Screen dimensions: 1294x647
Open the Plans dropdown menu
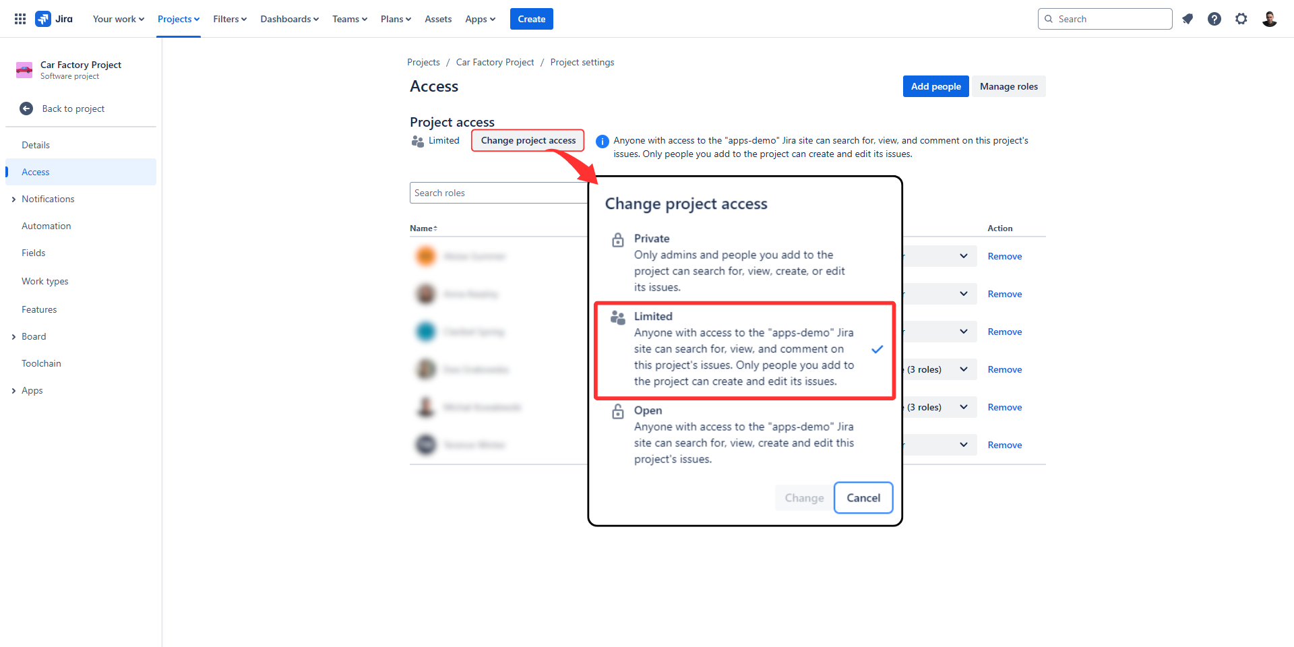click(x=396, y=19)
